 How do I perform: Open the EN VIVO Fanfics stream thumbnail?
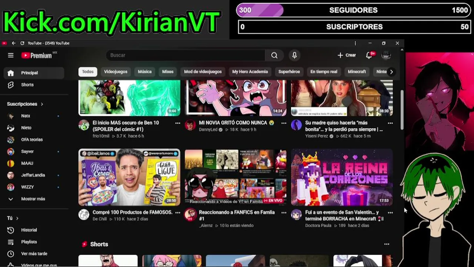(236, 177)
